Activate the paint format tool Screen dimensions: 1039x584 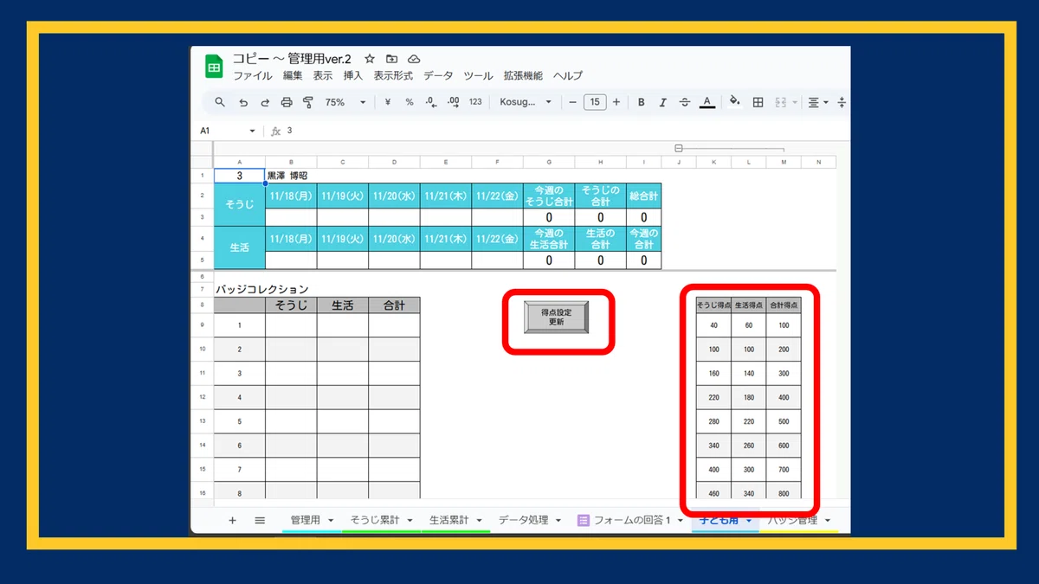[x=308, y=102]
